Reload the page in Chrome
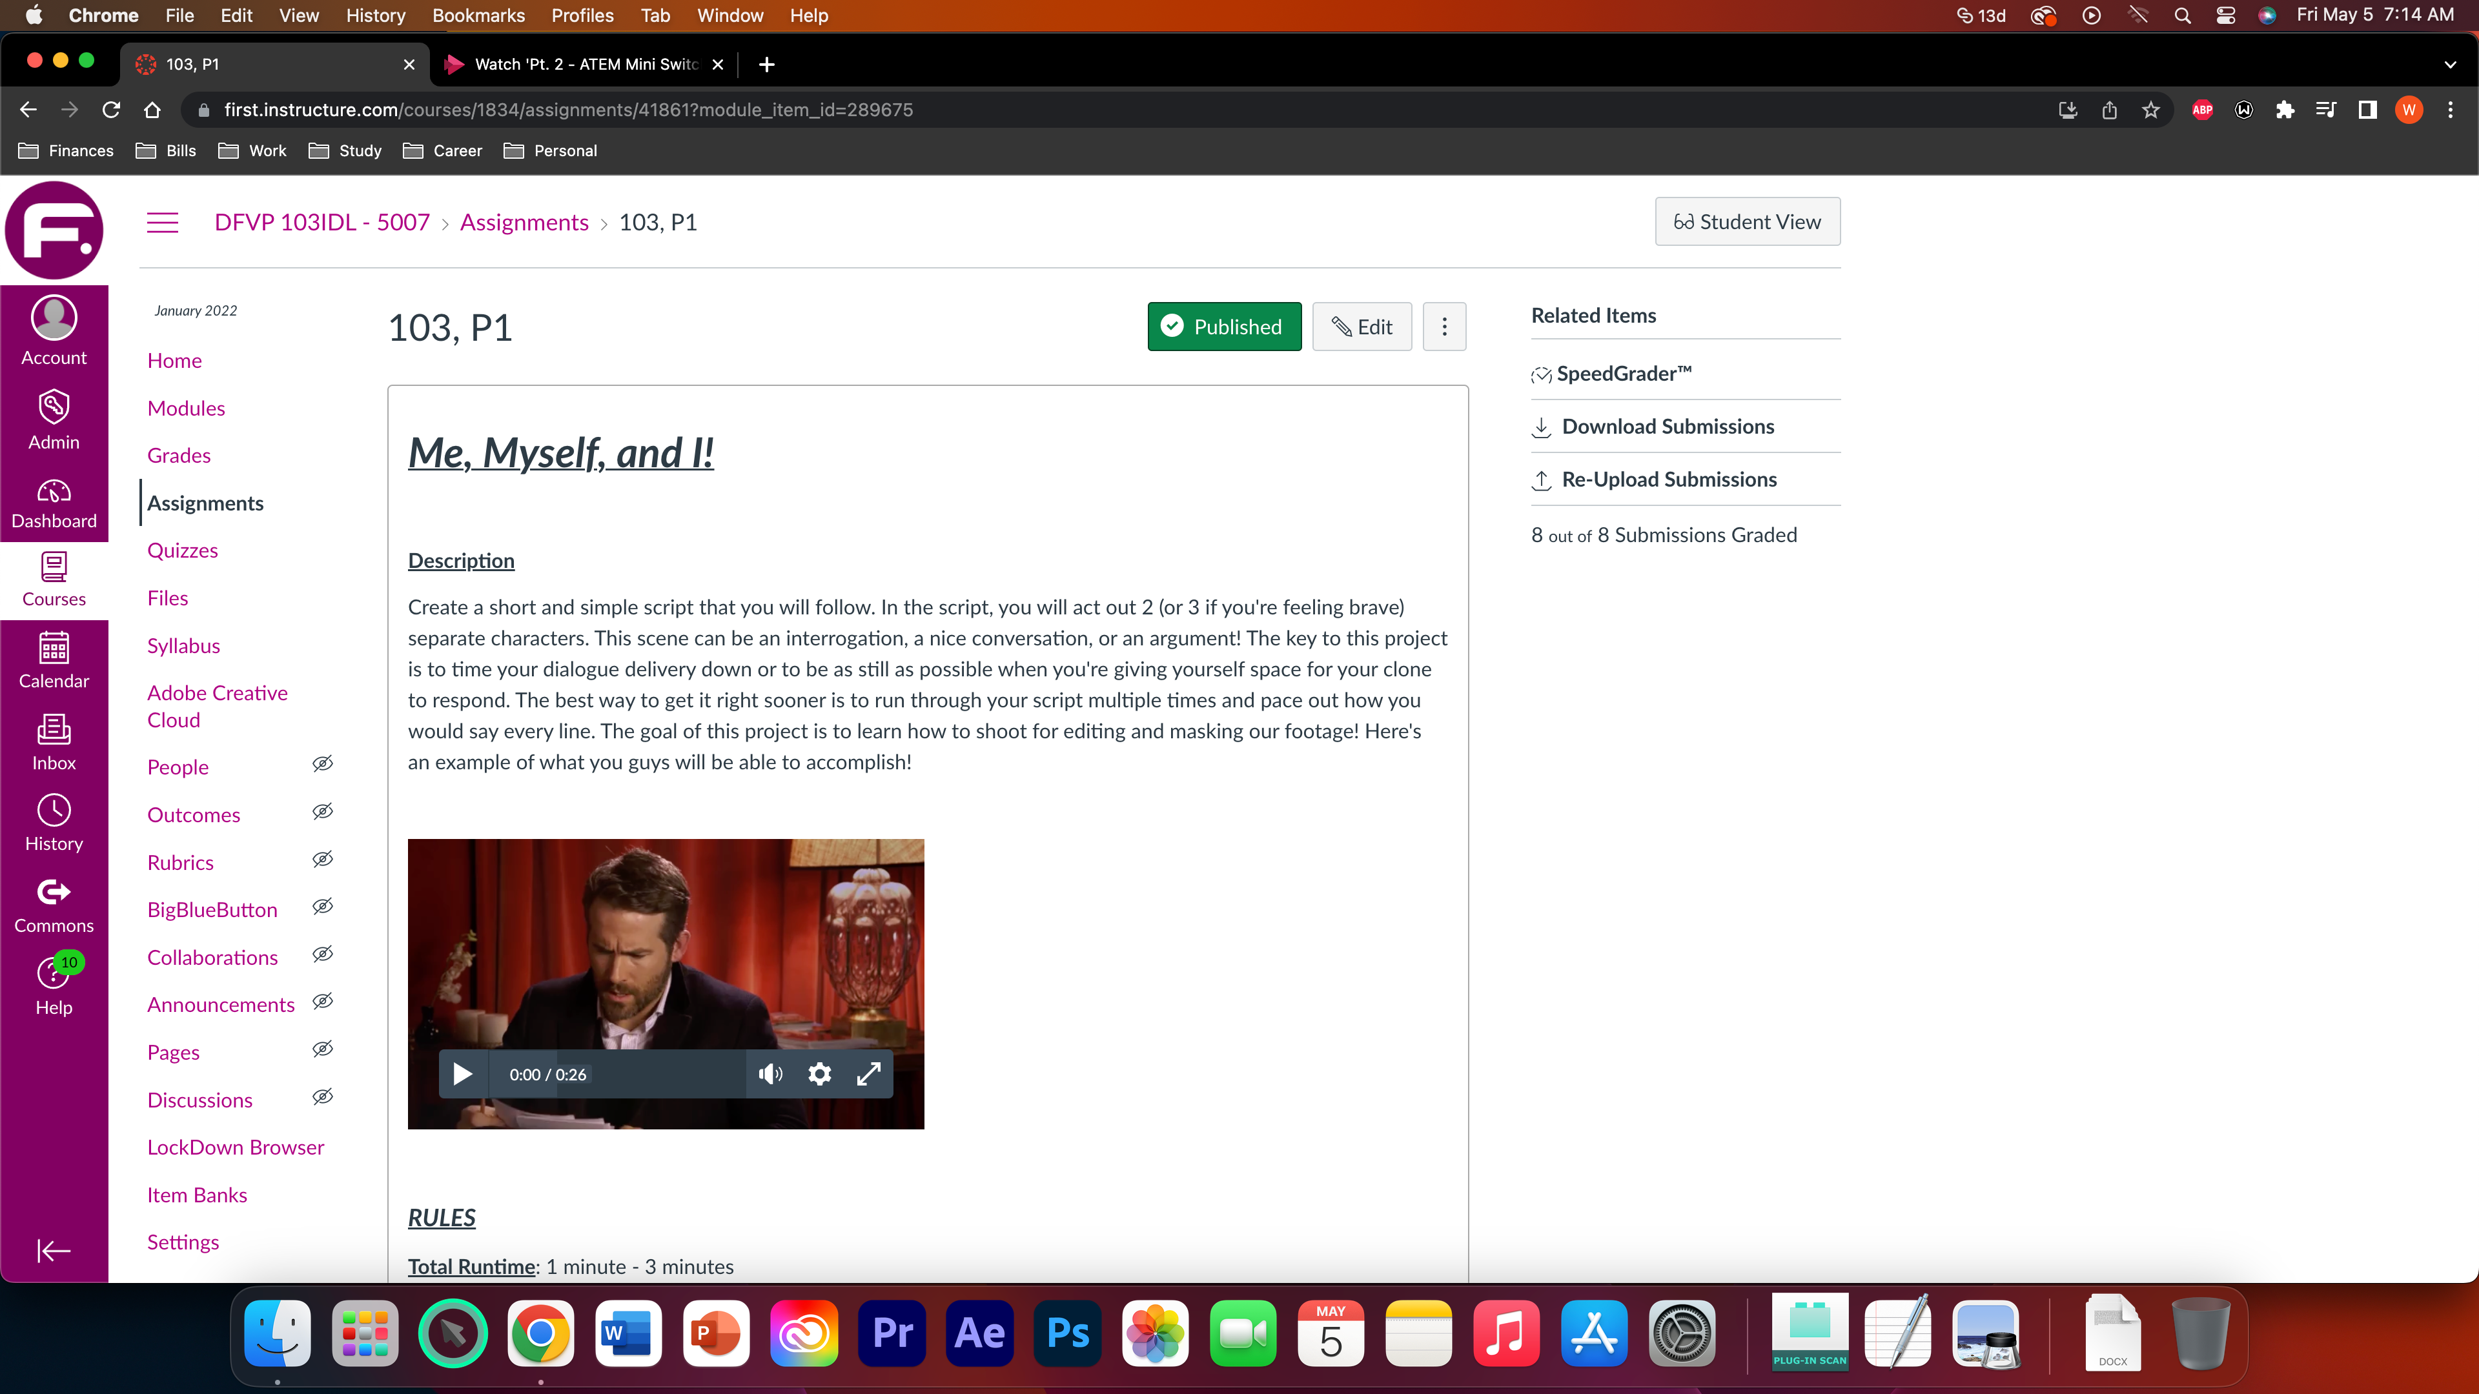 (112, 110)
